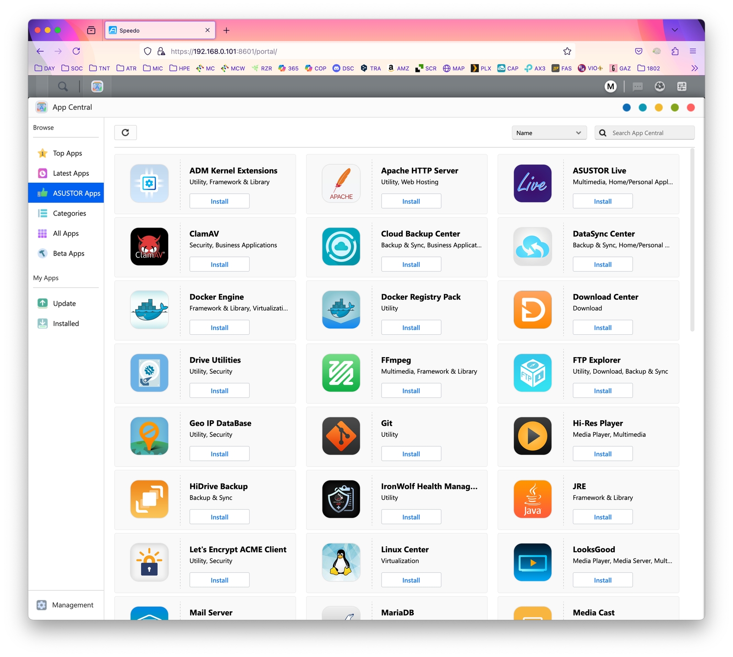
Task: Open the AMZ bookmark
Action: pyautogui.click(x=398, y=68)
